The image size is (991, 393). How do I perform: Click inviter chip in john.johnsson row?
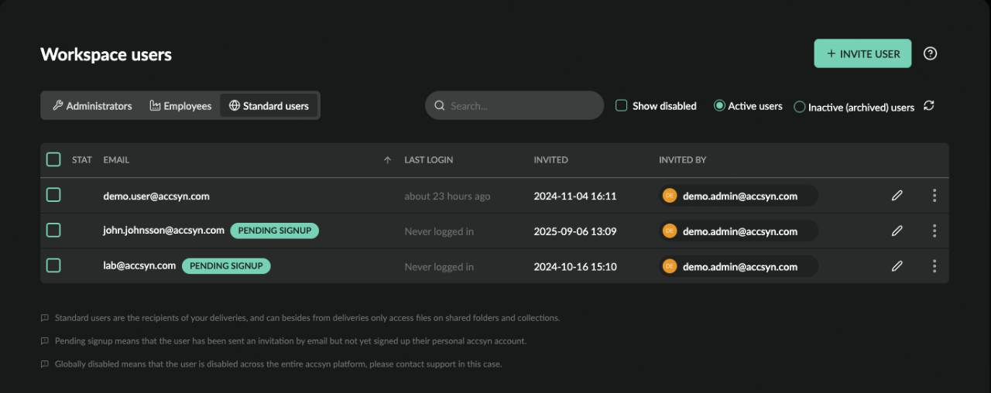click(739, 231)
